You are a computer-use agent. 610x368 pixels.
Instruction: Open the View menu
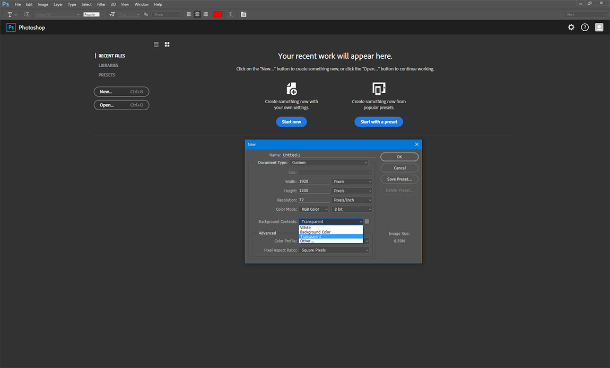point(125,4)
